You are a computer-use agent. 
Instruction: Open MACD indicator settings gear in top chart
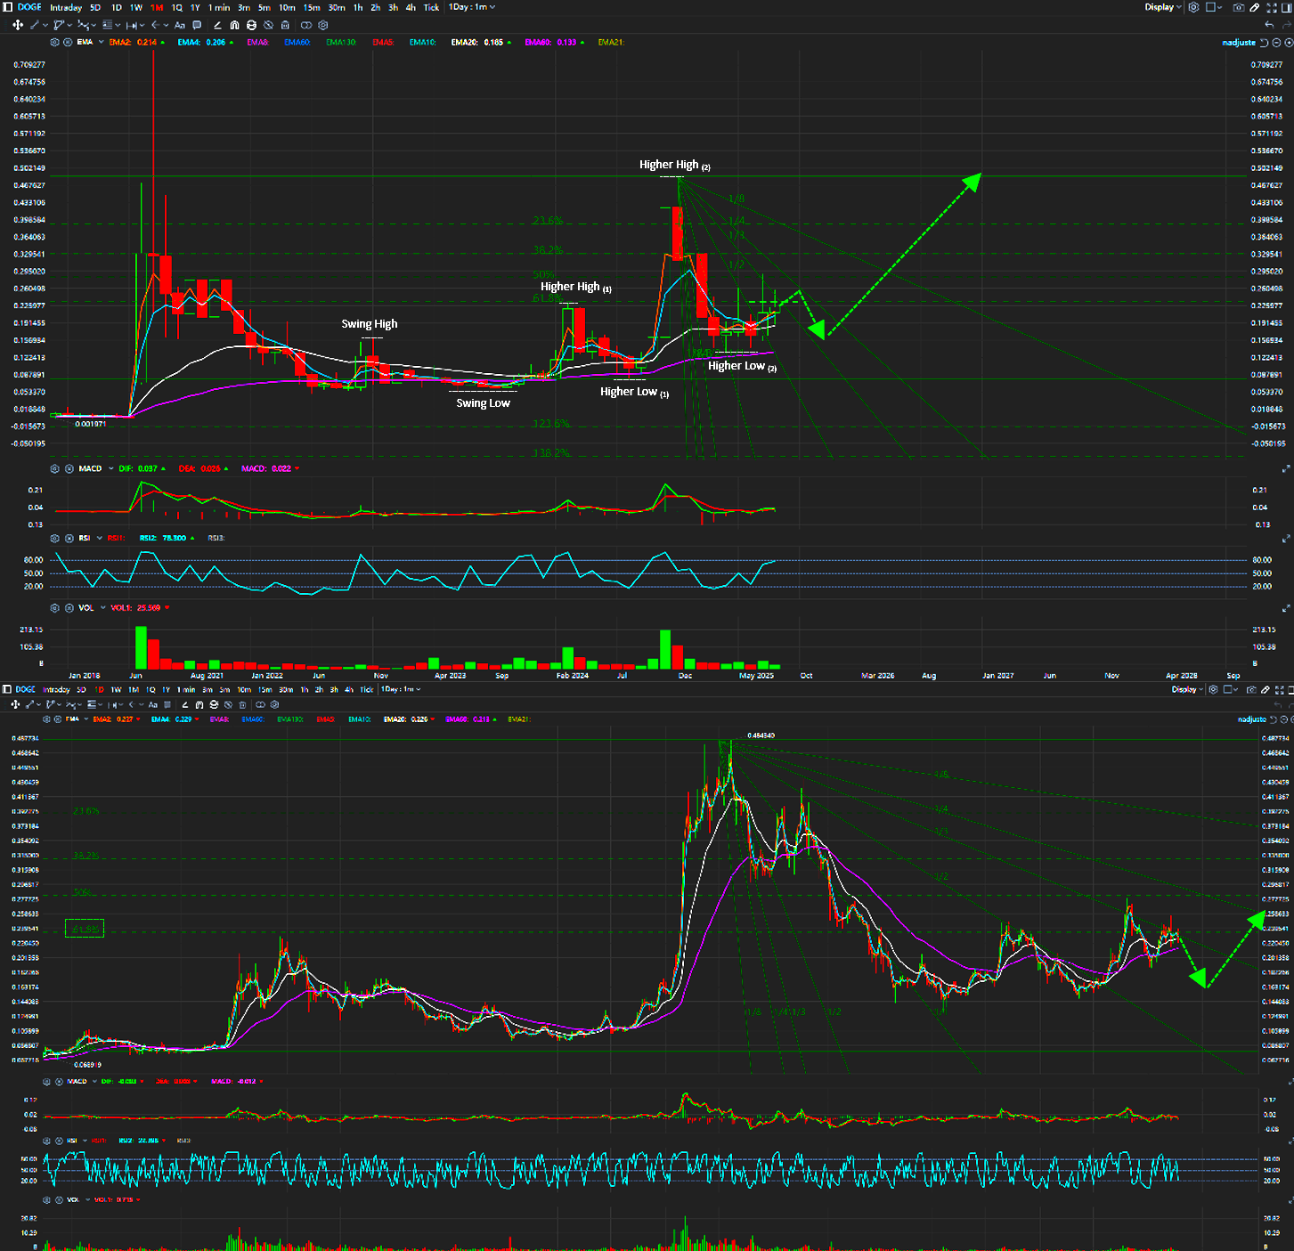tap(55, 468)
